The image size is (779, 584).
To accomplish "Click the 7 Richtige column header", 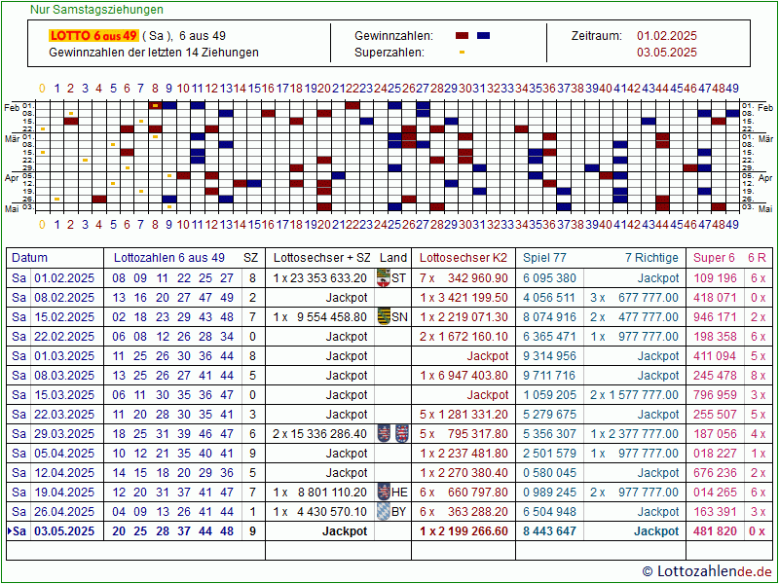I will point(651,258).
